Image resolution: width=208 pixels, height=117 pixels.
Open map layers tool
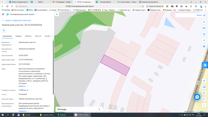pos(204,22)
